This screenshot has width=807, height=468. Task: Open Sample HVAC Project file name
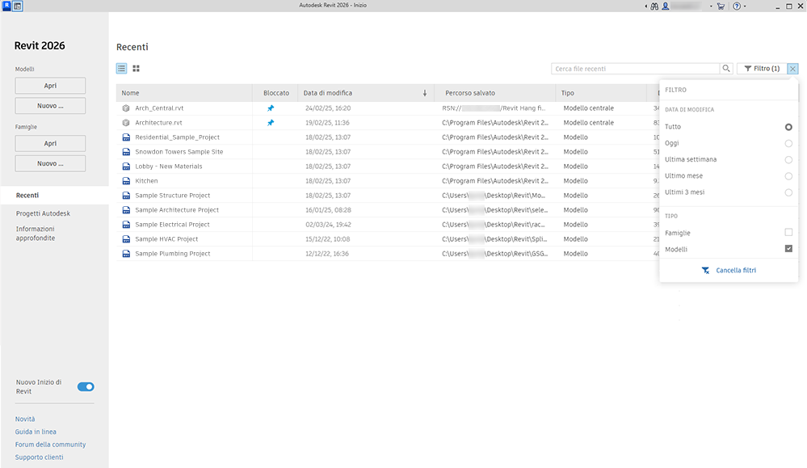click(x=166, y=239)
